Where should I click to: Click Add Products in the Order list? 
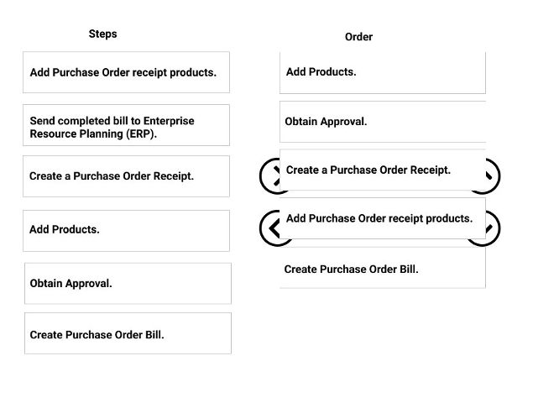pyautogui.click(x=383, y=73)
